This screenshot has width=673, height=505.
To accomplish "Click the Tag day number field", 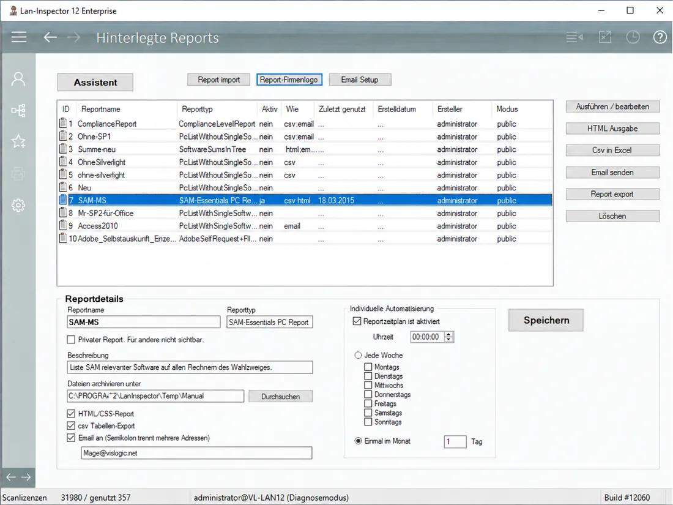I will coord(455,441).
